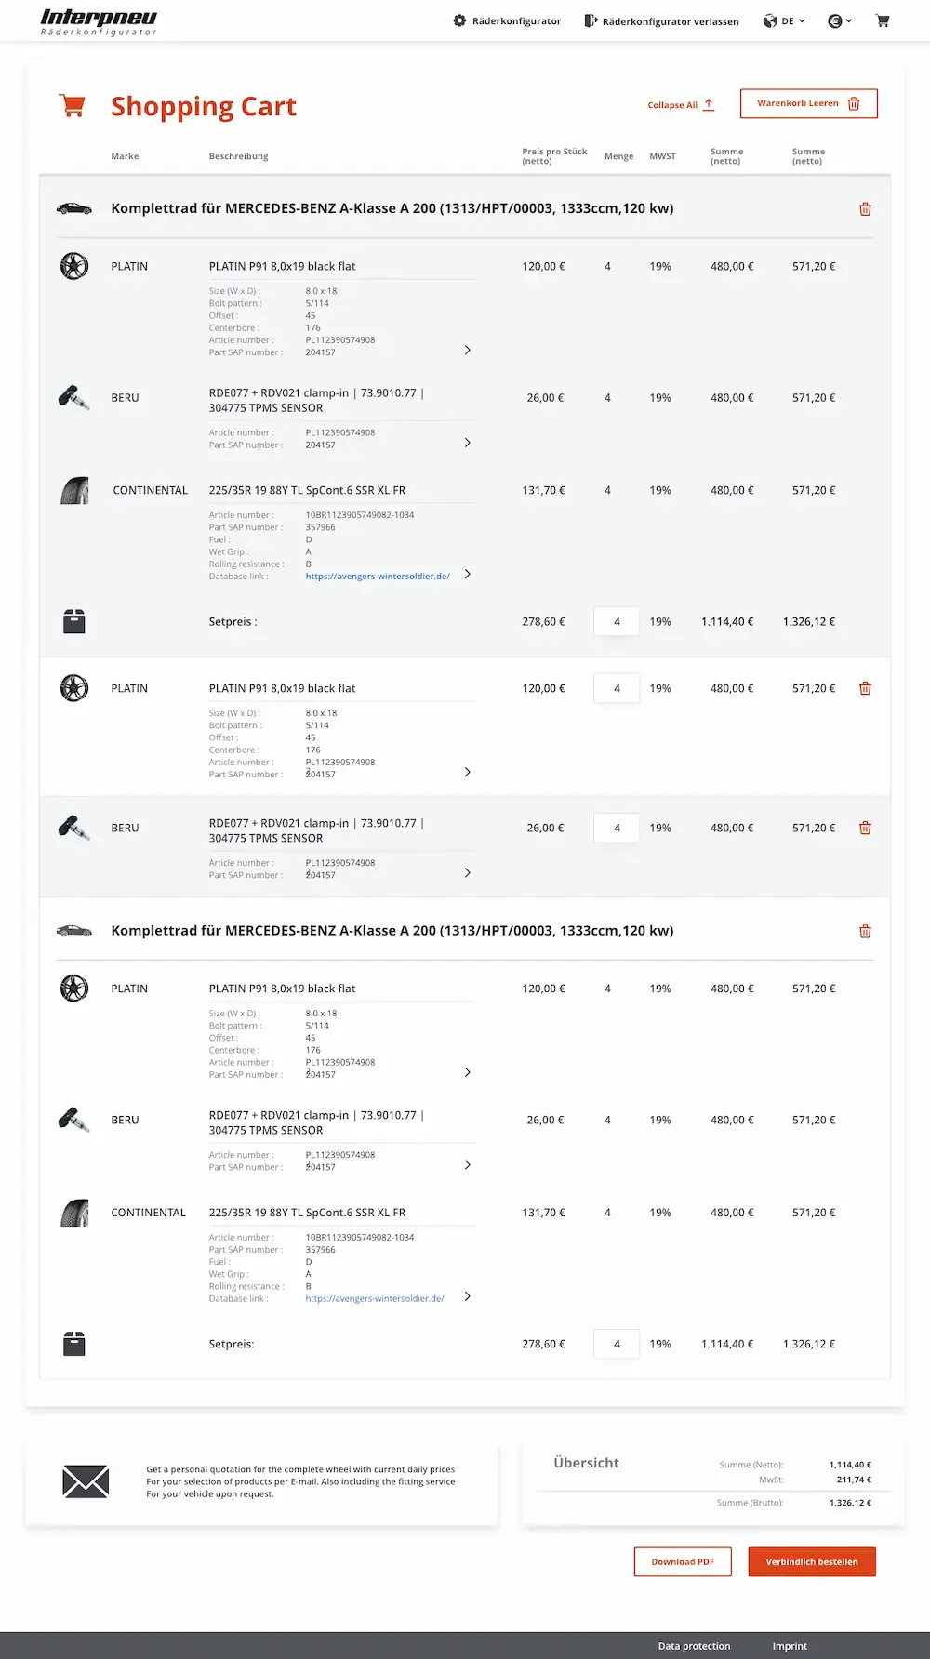The height and width of the screenshot is (1659, 930).
Task: Click the car icon of the first Komplettrad set
Action: 74,208
